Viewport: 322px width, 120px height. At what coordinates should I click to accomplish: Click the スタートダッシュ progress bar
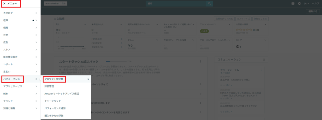pos(116,62)
